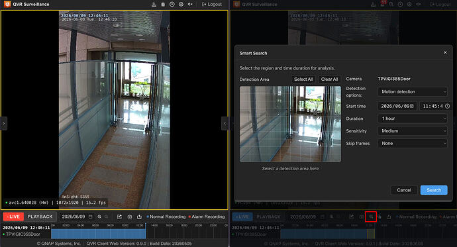Open the notification icon with red badge
The height and width of the screenshot is (247, 457).
coord(382,4)
